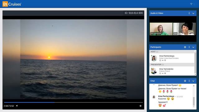Click Chat scrollbar down arrow
This screenshot has width=199, height=112.
(x=194, y=107)
